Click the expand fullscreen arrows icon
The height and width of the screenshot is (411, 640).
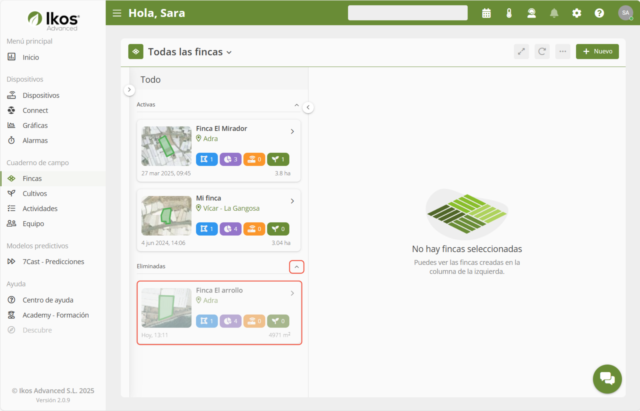coord(521,51)
